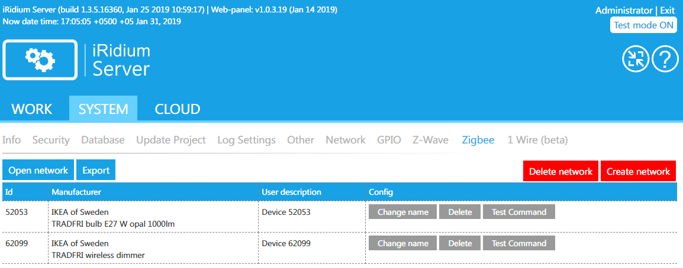Switch to the WORK tab
Image resolution: width=683 pixels, height=268 pixels.
(32, 109)
